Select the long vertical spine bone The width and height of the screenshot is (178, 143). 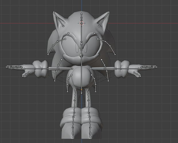coord(81,67)
